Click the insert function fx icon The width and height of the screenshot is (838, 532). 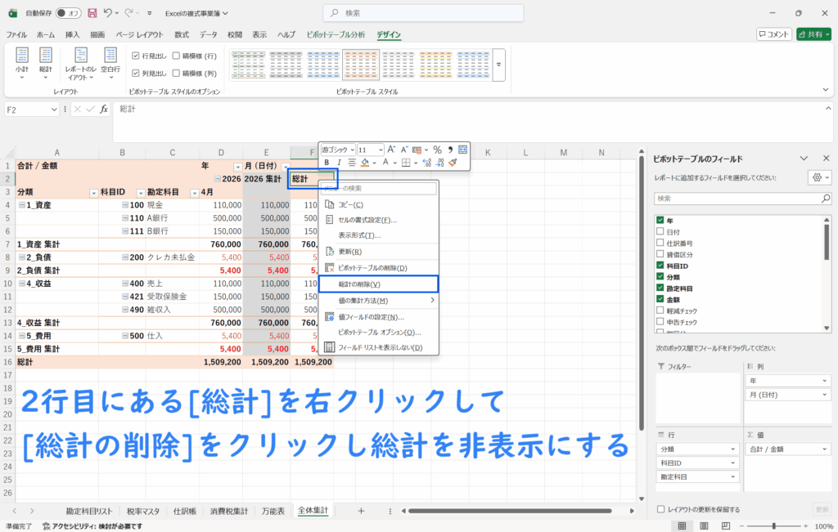coord(104,110)
